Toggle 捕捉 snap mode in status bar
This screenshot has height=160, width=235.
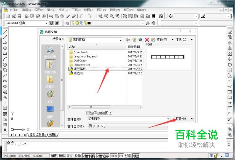point(54,156)
